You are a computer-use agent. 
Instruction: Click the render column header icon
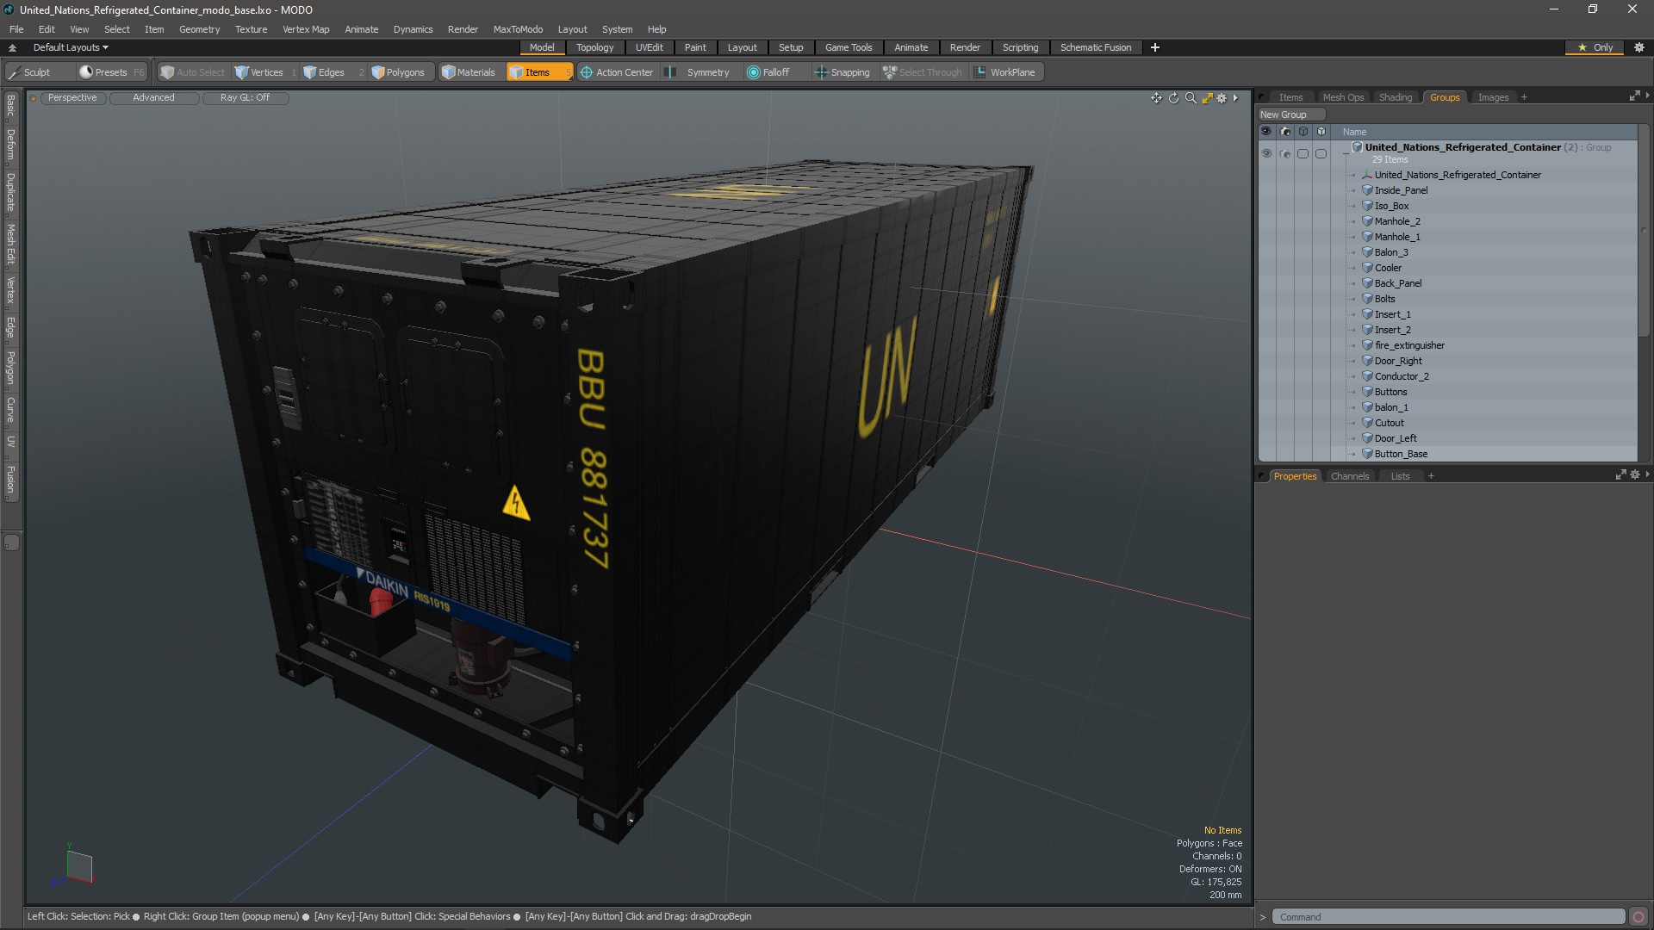tap(1285, 132)
